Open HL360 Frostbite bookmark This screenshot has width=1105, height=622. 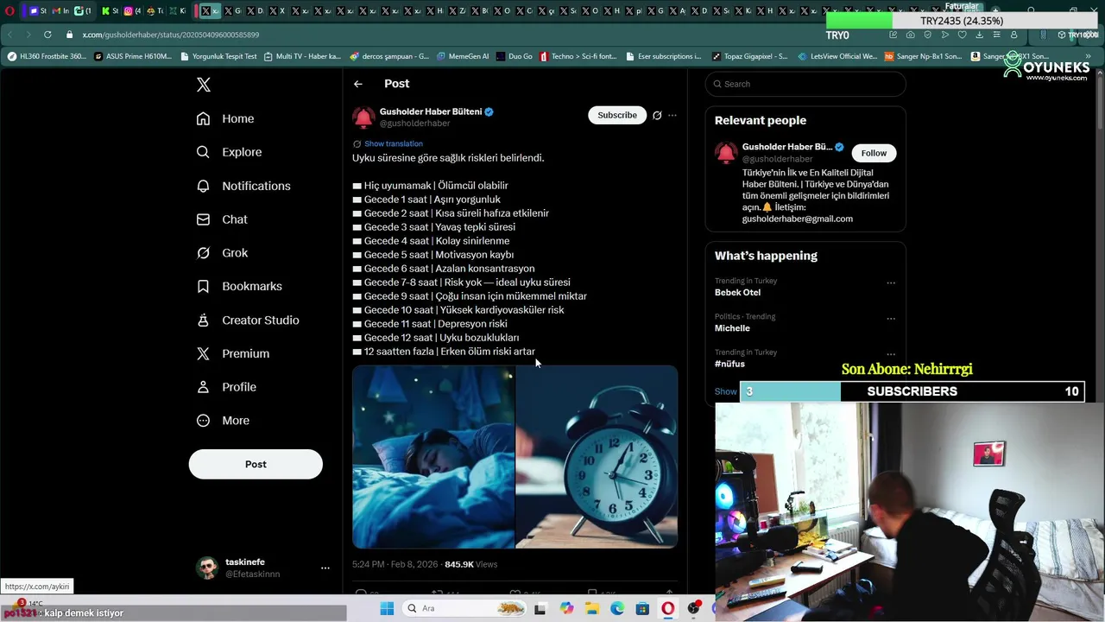[47, 56]
